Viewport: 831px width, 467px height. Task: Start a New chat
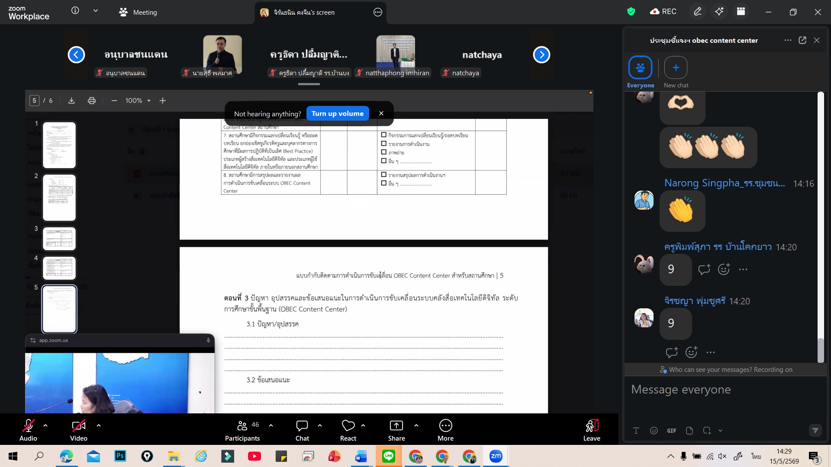coord(676,72)
